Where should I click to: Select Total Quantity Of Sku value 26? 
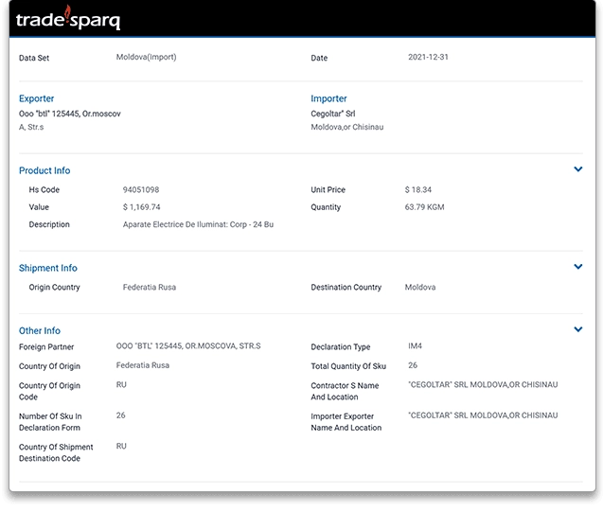(x=413, y=365)
